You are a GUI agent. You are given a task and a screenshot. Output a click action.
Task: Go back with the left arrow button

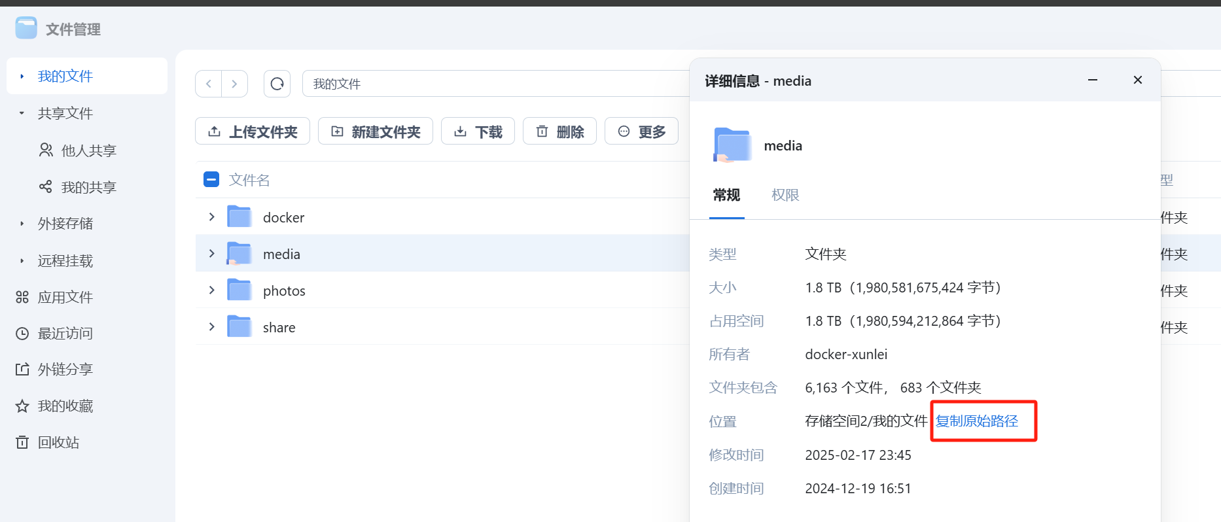[209, 84]
